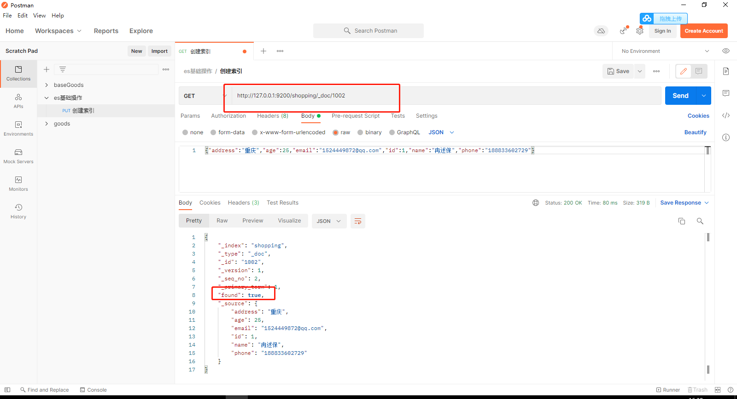737x399 pixels.
Task: Open the File menu
Action: point(7,15)
